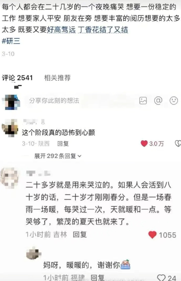Reply to the 福建 comment

(98, 278)
